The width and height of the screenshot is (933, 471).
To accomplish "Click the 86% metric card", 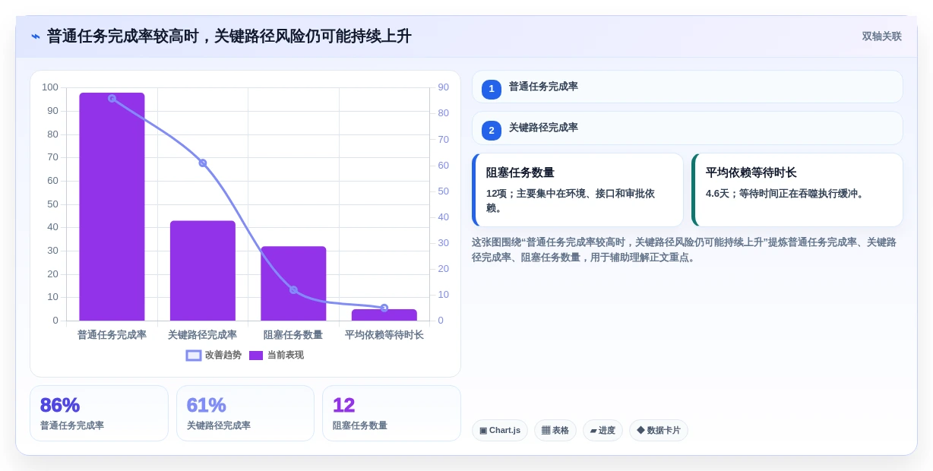I will pyautogui.click(x=99, y=413).
